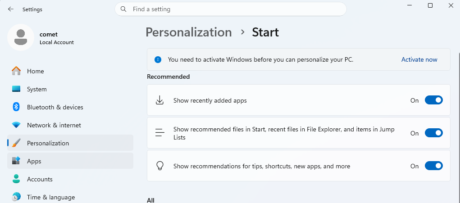Click the Personalization paintbrush icon
The height and width of the screenshot is (203, 460).
click(x=16, y=143)
